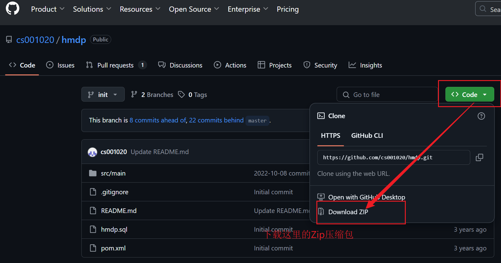Click the magnifier icon in Go to file
This screenshot has height=263, width=501.
[x=346, y=95]
